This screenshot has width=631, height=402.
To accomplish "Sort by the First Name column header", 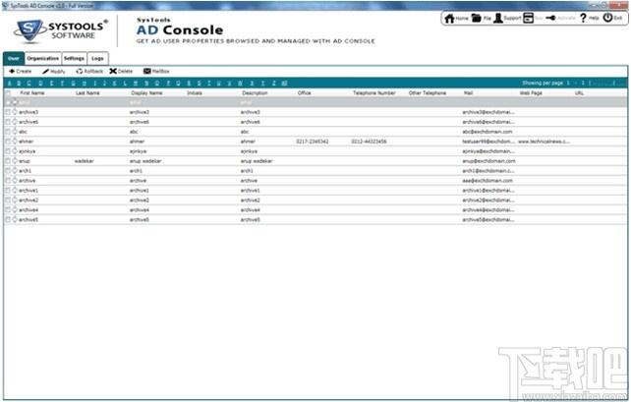I will (x=32, y=93).
